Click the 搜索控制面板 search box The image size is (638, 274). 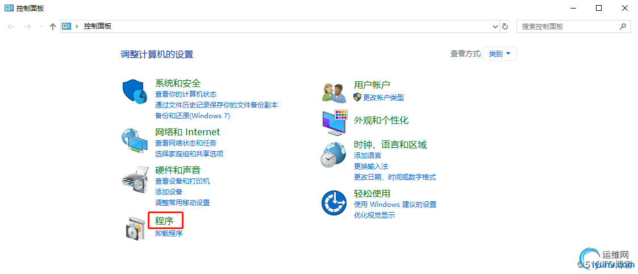pos(573,27)
